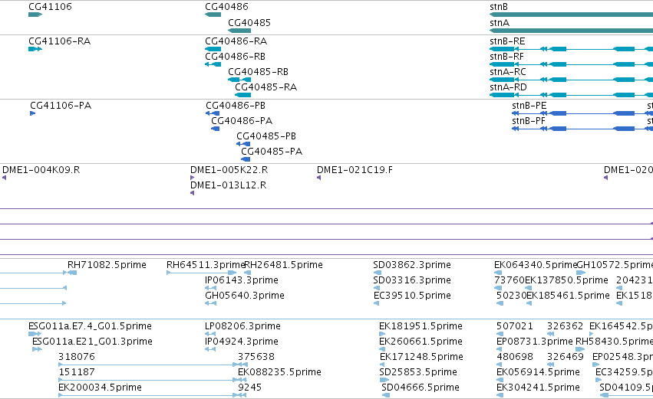
Task: Select the SD03316.3prime EST
Action: click(377, 288)
